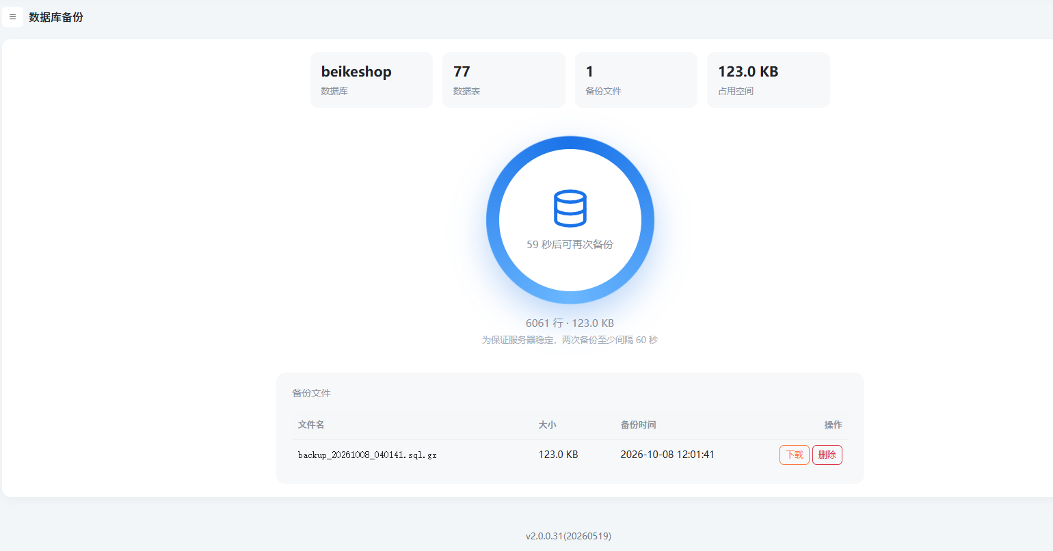The height and width of the screenshot is (551, 1053).
Task: Click the 备份文件 section heading above the table
Action: (311, 393)
